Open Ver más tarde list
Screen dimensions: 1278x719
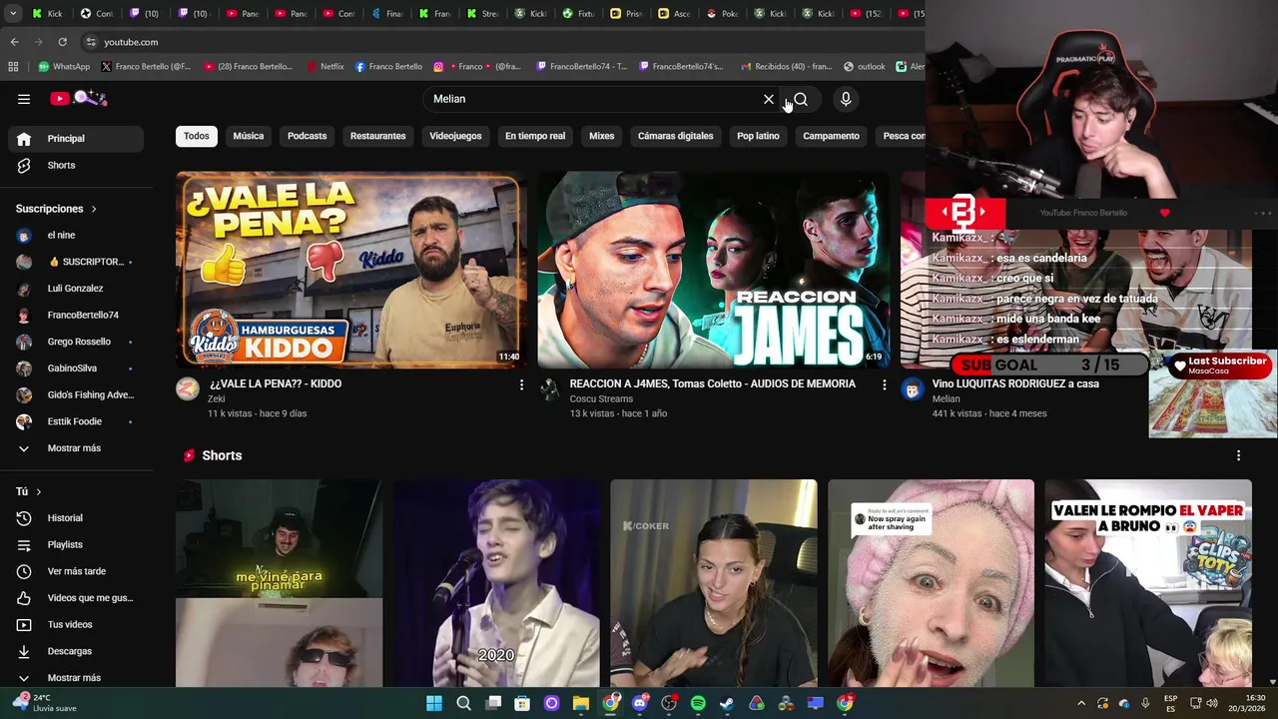coord(76,571)
